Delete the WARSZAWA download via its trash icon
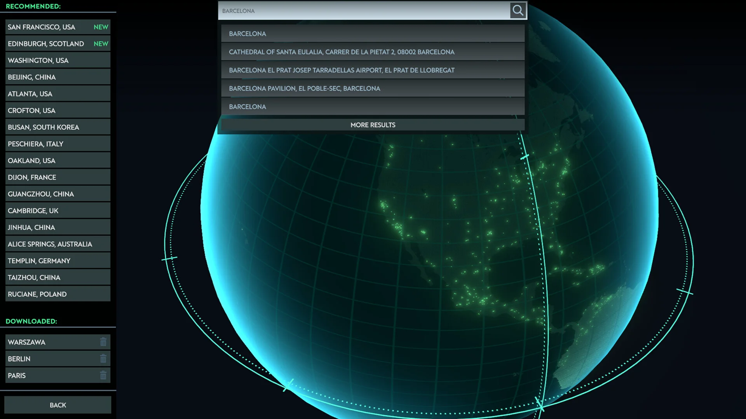 [103, 342]
